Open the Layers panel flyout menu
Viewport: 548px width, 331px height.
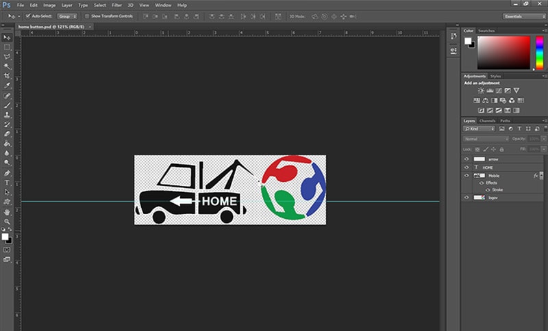(x=545, y=120)
